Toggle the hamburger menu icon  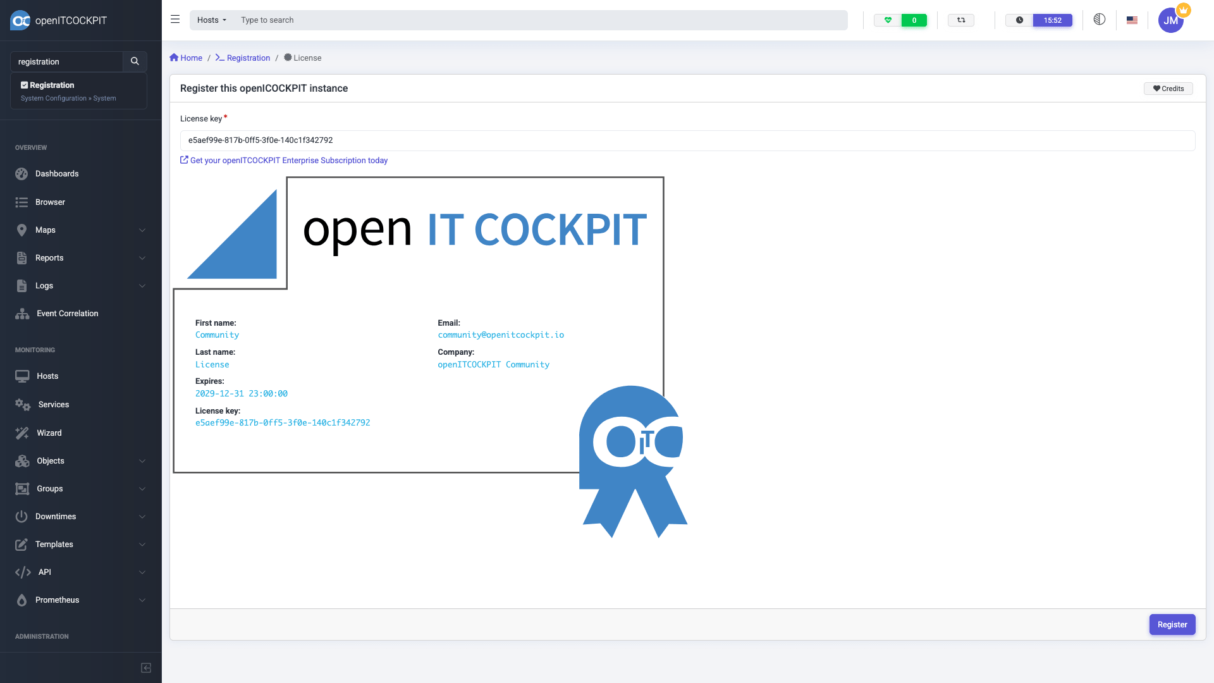(x=175, y=20)
